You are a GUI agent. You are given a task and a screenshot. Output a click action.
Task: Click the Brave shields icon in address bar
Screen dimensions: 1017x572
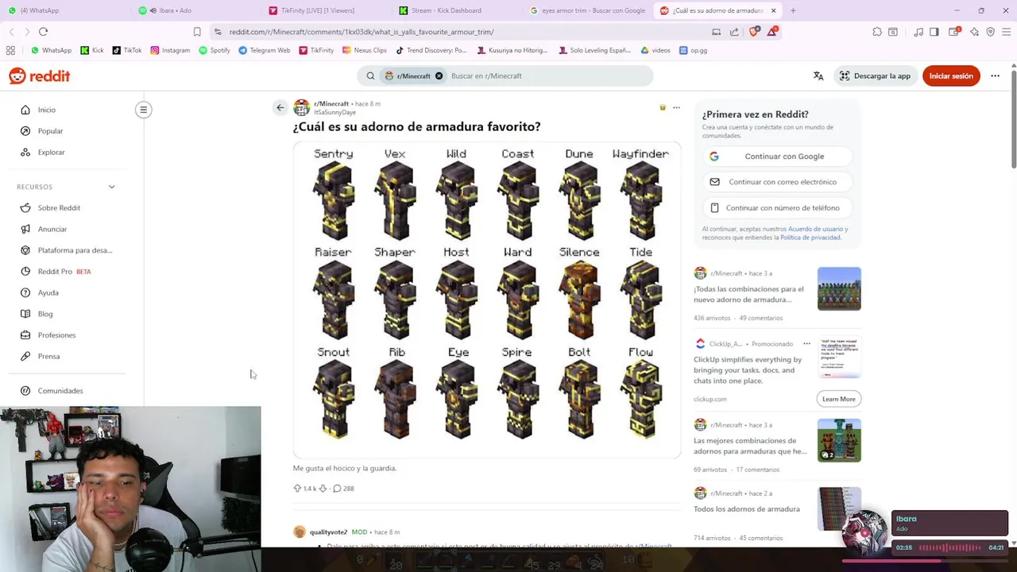pos(754,32)
